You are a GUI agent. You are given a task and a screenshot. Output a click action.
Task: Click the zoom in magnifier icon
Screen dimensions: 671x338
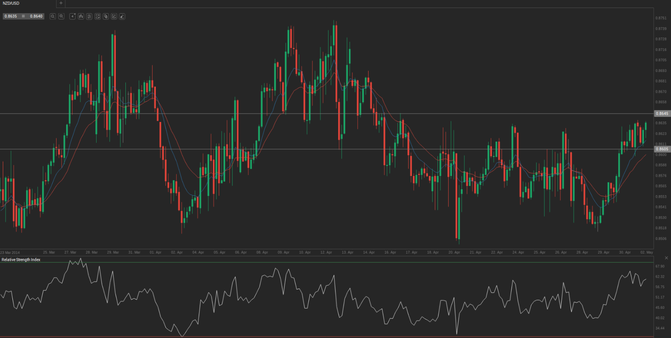click(x=61, y=16)
